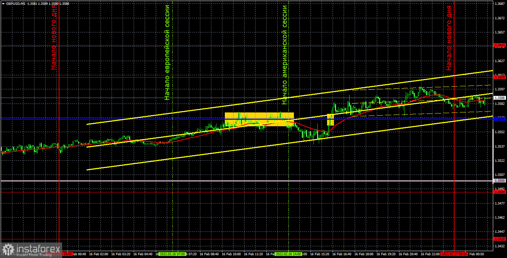
Task: Click the 1.3537 price axis label
Action: coord(499,146)
